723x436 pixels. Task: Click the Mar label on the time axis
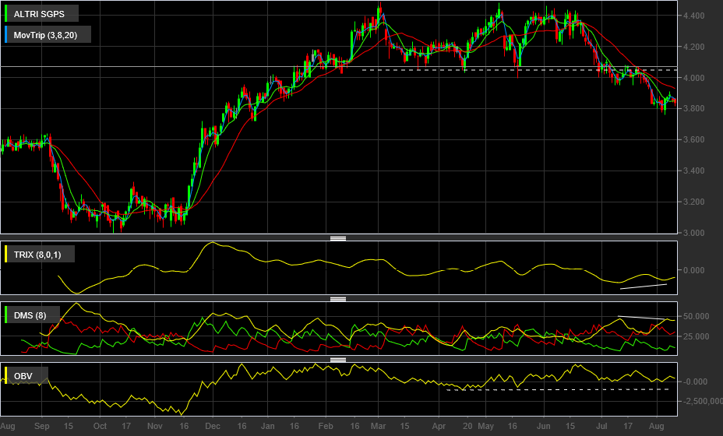click(x=378, y=426)
